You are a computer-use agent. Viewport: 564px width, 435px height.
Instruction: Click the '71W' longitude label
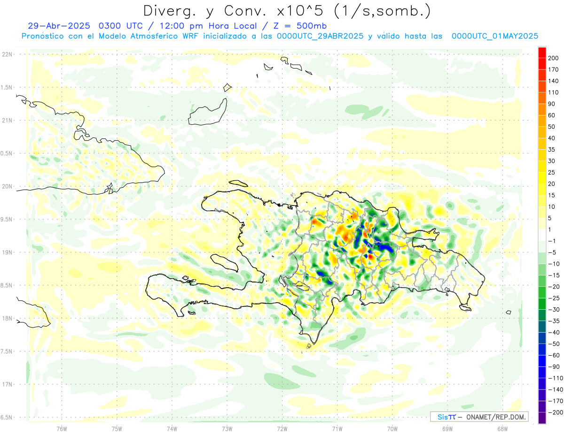click(337, 429)
